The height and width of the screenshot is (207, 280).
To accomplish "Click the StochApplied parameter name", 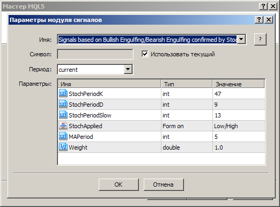I will point(85,126).
